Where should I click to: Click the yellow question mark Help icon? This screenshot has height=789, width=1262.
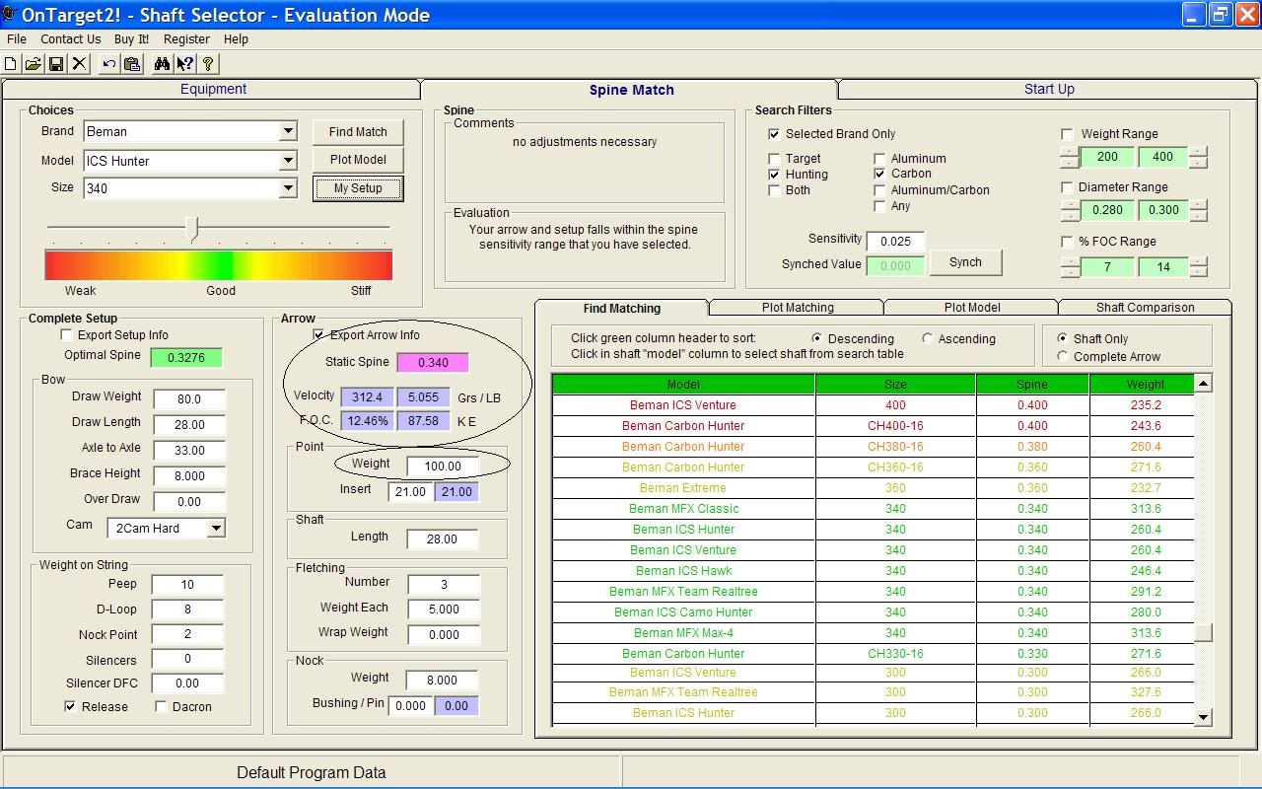click(x=208, y=64)
